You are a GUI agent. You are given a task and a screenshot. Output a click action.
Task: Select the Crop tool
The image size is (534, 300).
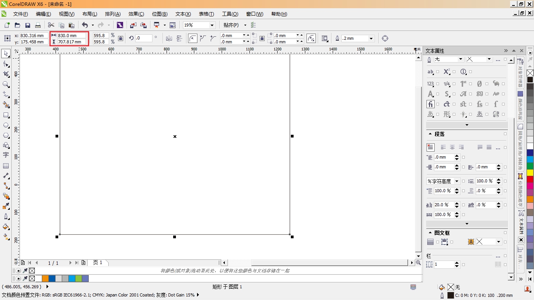pos(6,74)
